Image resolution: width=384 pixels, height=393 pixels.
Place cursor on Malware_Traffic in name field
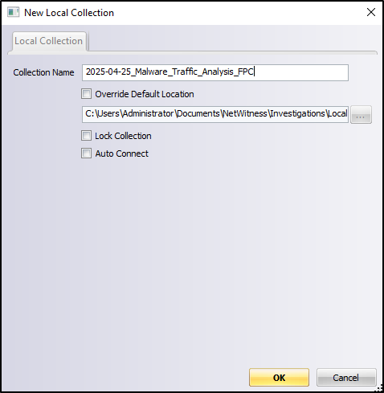point(166,72)
